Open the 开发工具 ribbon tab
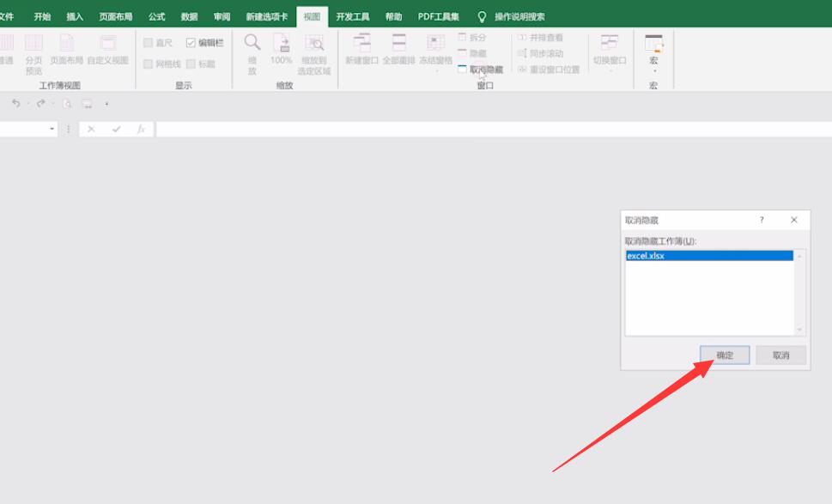 [352, 17]
